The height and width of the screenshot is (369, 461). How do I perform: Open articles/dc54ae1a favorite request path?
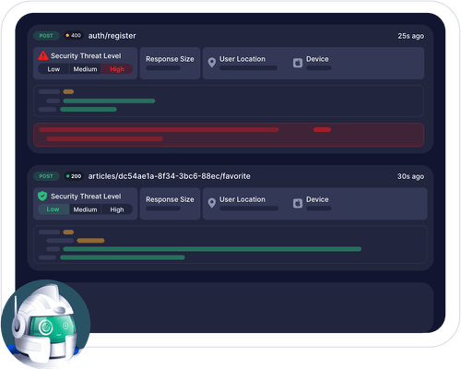[170, 176]
